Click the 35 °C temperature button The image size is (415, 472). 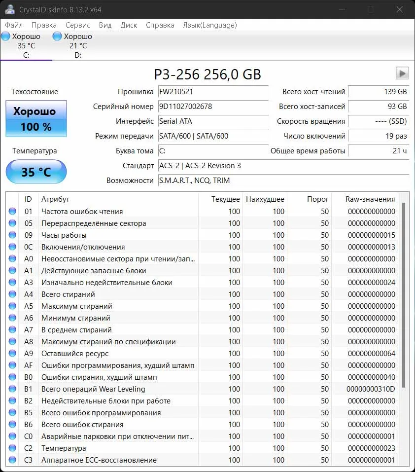36,172
